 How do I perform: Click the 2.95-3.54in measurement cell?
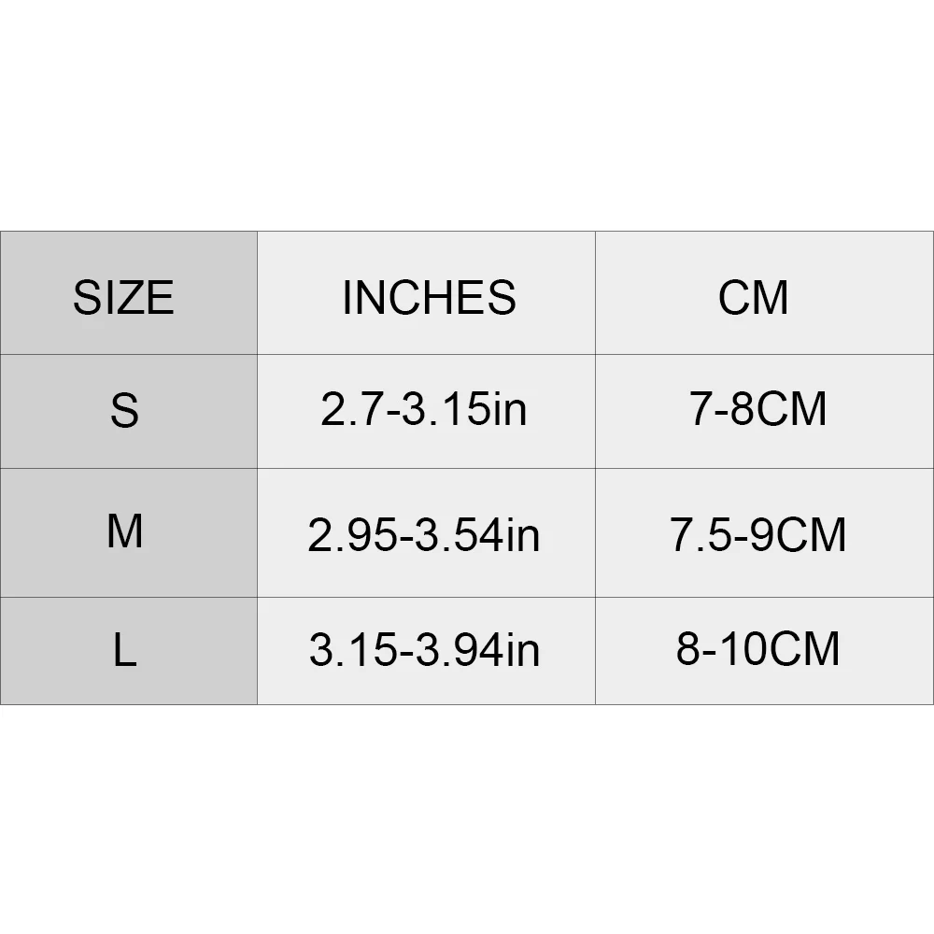coord(424,534)
